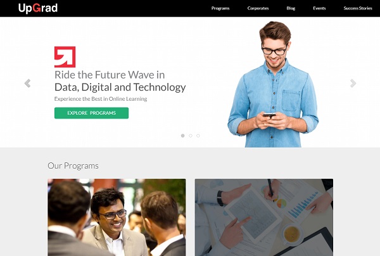The image size is (380, 256).
Task: Click the man in blue shirt image
Action: (273, 84)
